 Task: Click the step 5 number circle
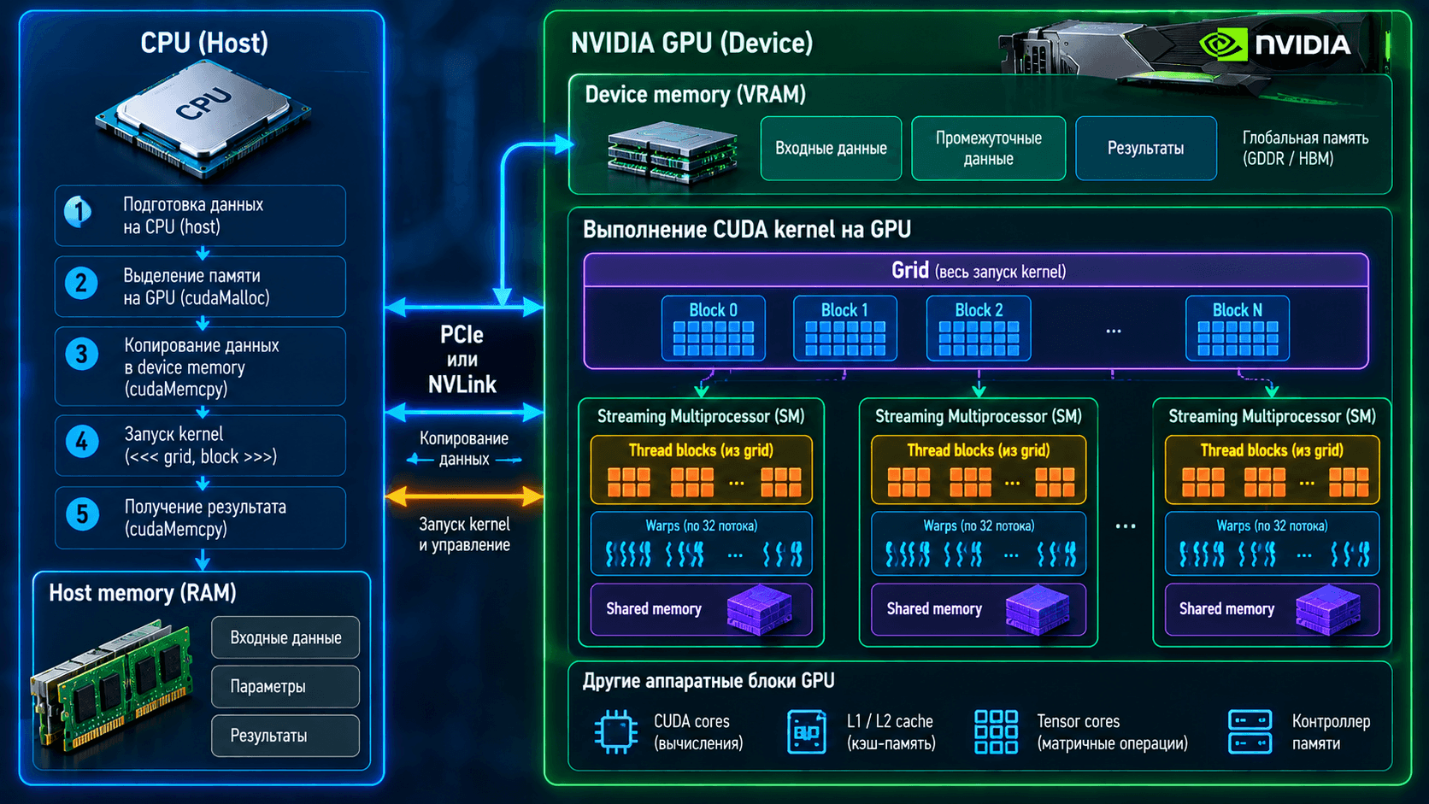point(82,514)
